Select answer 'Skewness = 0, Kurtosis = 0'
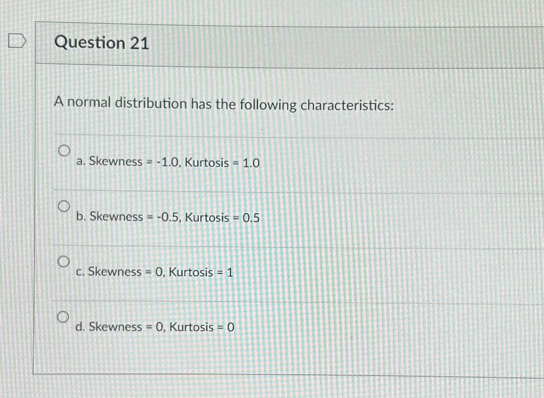544x398 pixels. tap(154, 327)
